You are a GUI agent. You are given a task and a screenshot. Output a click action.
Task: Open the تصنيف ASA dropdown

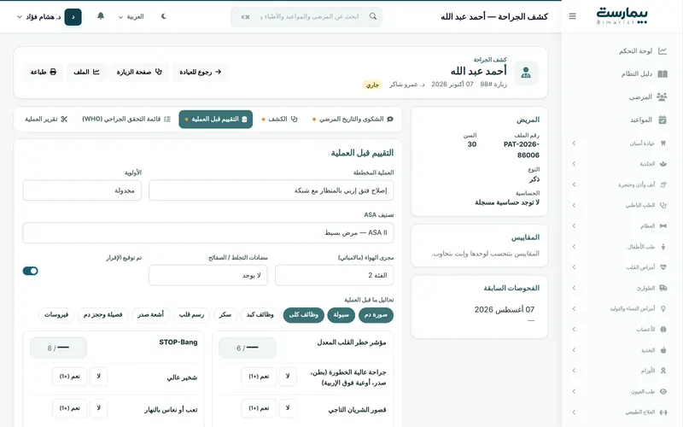point(208,232)
